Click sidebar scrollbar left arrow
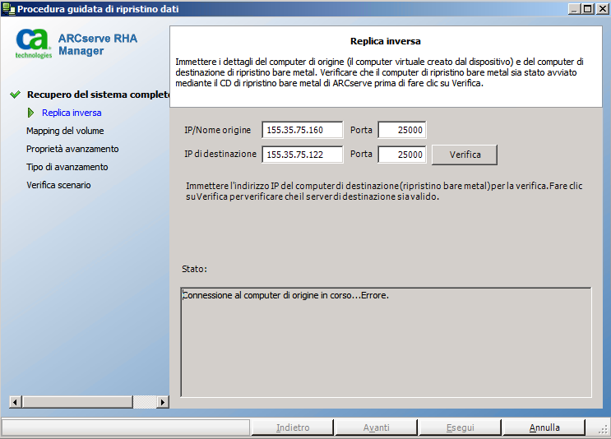The image size is (611, 439). click(x=15, y=402)
